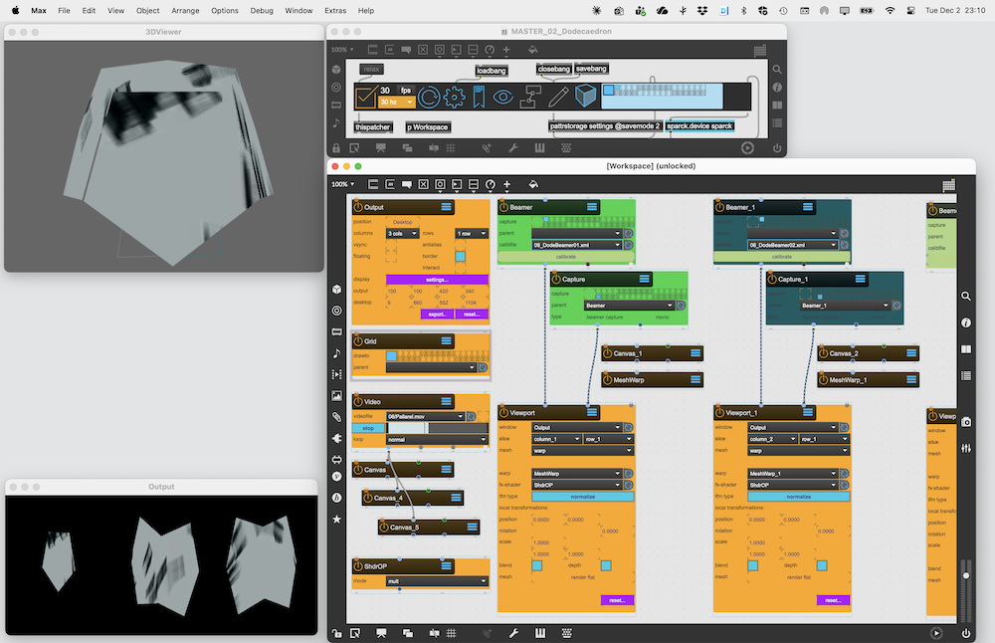
Task: Open the 30 hz rate dropdown
Action: [x=396, y=103]
